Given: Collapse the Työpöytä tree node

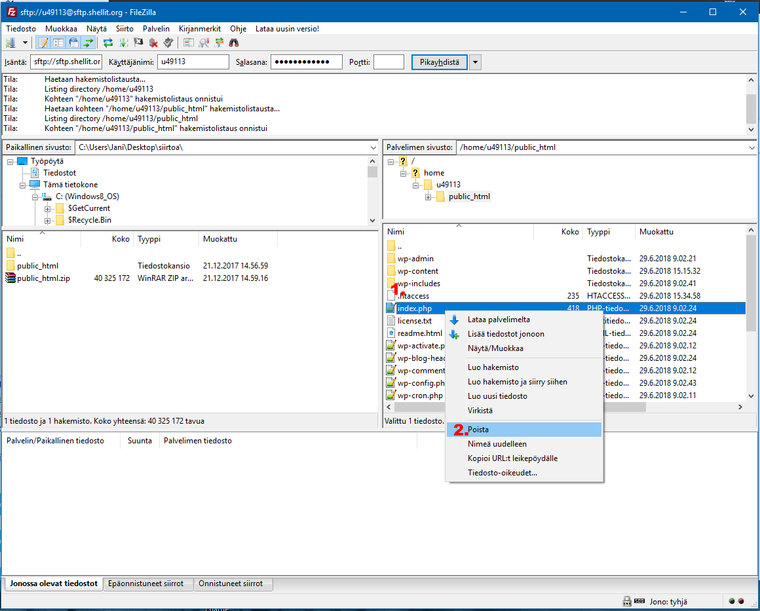Looking at the screenshot, I should click(x=10, y=162).
